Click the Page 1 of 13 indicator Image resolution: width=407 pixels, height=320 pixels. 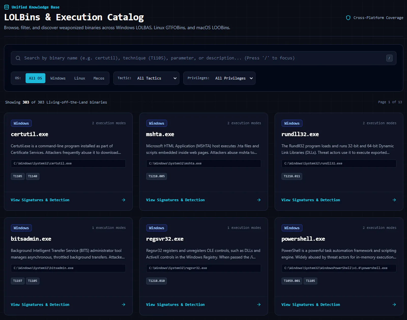coord(390,102)
